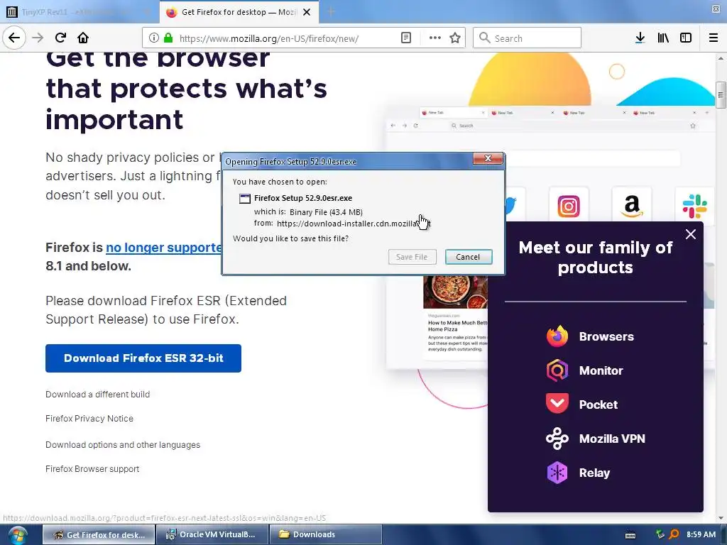727x545 pixels.
Task: Click the page vertical scrollbar thumb
Action: click(x=721, y=95)
